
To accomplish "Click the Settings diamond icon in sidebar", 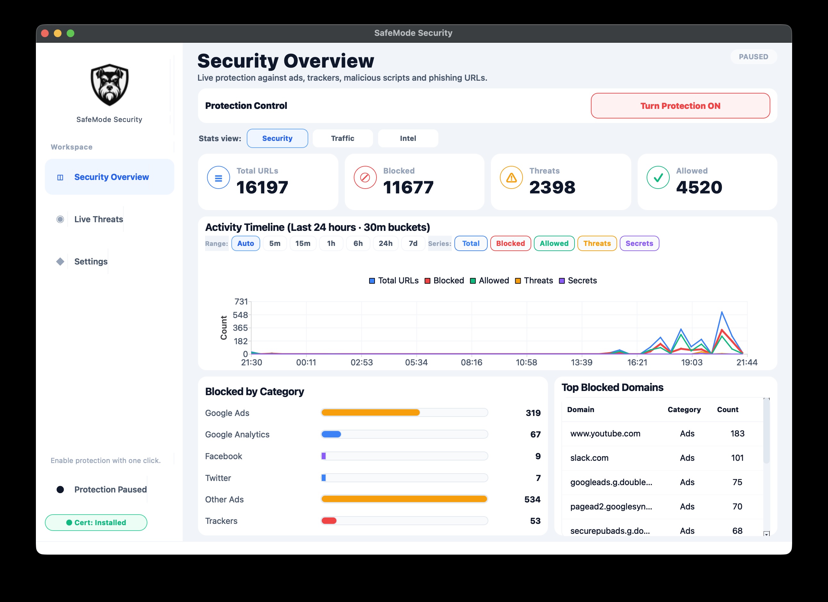I will (x=60, y=262).
